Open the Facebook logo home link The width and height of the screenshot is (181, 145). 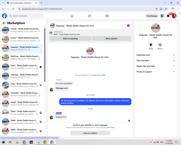[4, 16]
